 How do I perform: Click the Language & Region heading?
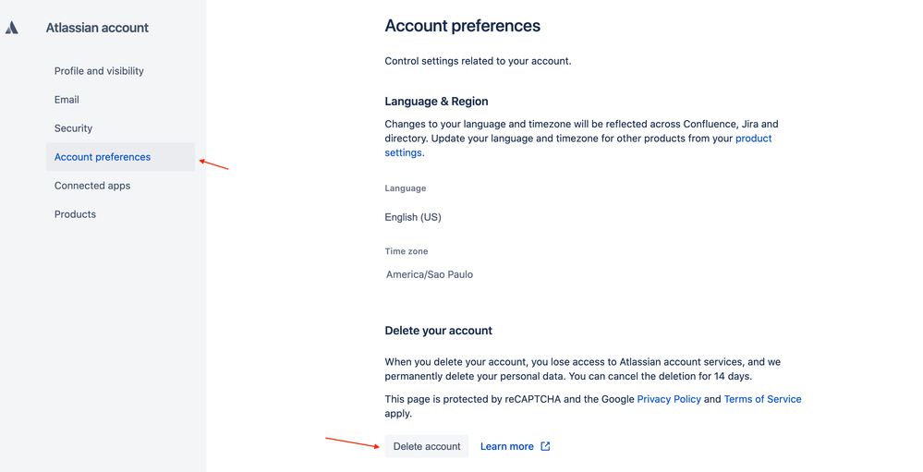(x=436, y=102)
